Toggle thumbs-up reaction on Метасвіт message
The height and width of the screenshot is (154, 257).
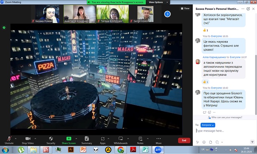tap(205, 30)
